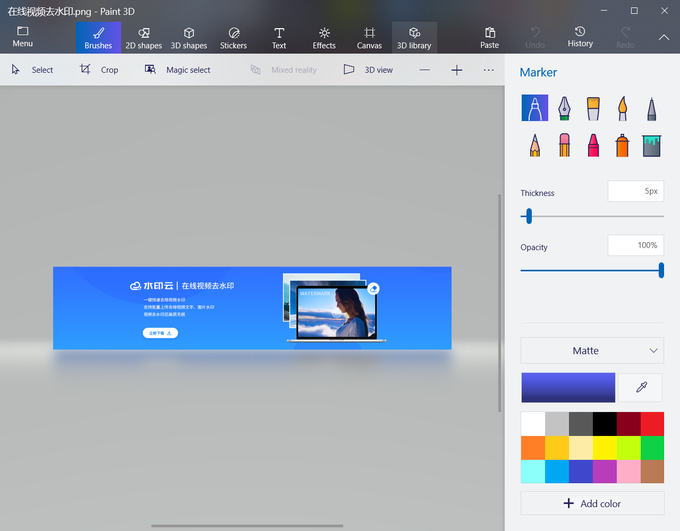The height and width of the screenshot is (531, 680).
Task: Select the Brushes tab
Action: pos(98,38)
